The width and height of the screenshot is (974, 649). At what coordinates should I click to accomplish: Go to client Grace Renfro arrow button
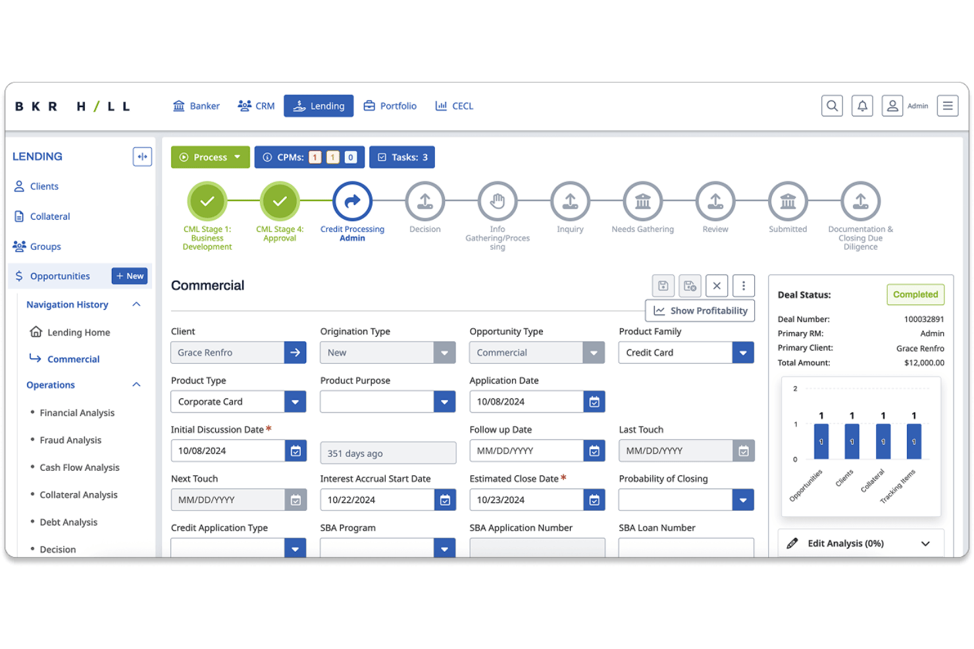click(295, 352)
